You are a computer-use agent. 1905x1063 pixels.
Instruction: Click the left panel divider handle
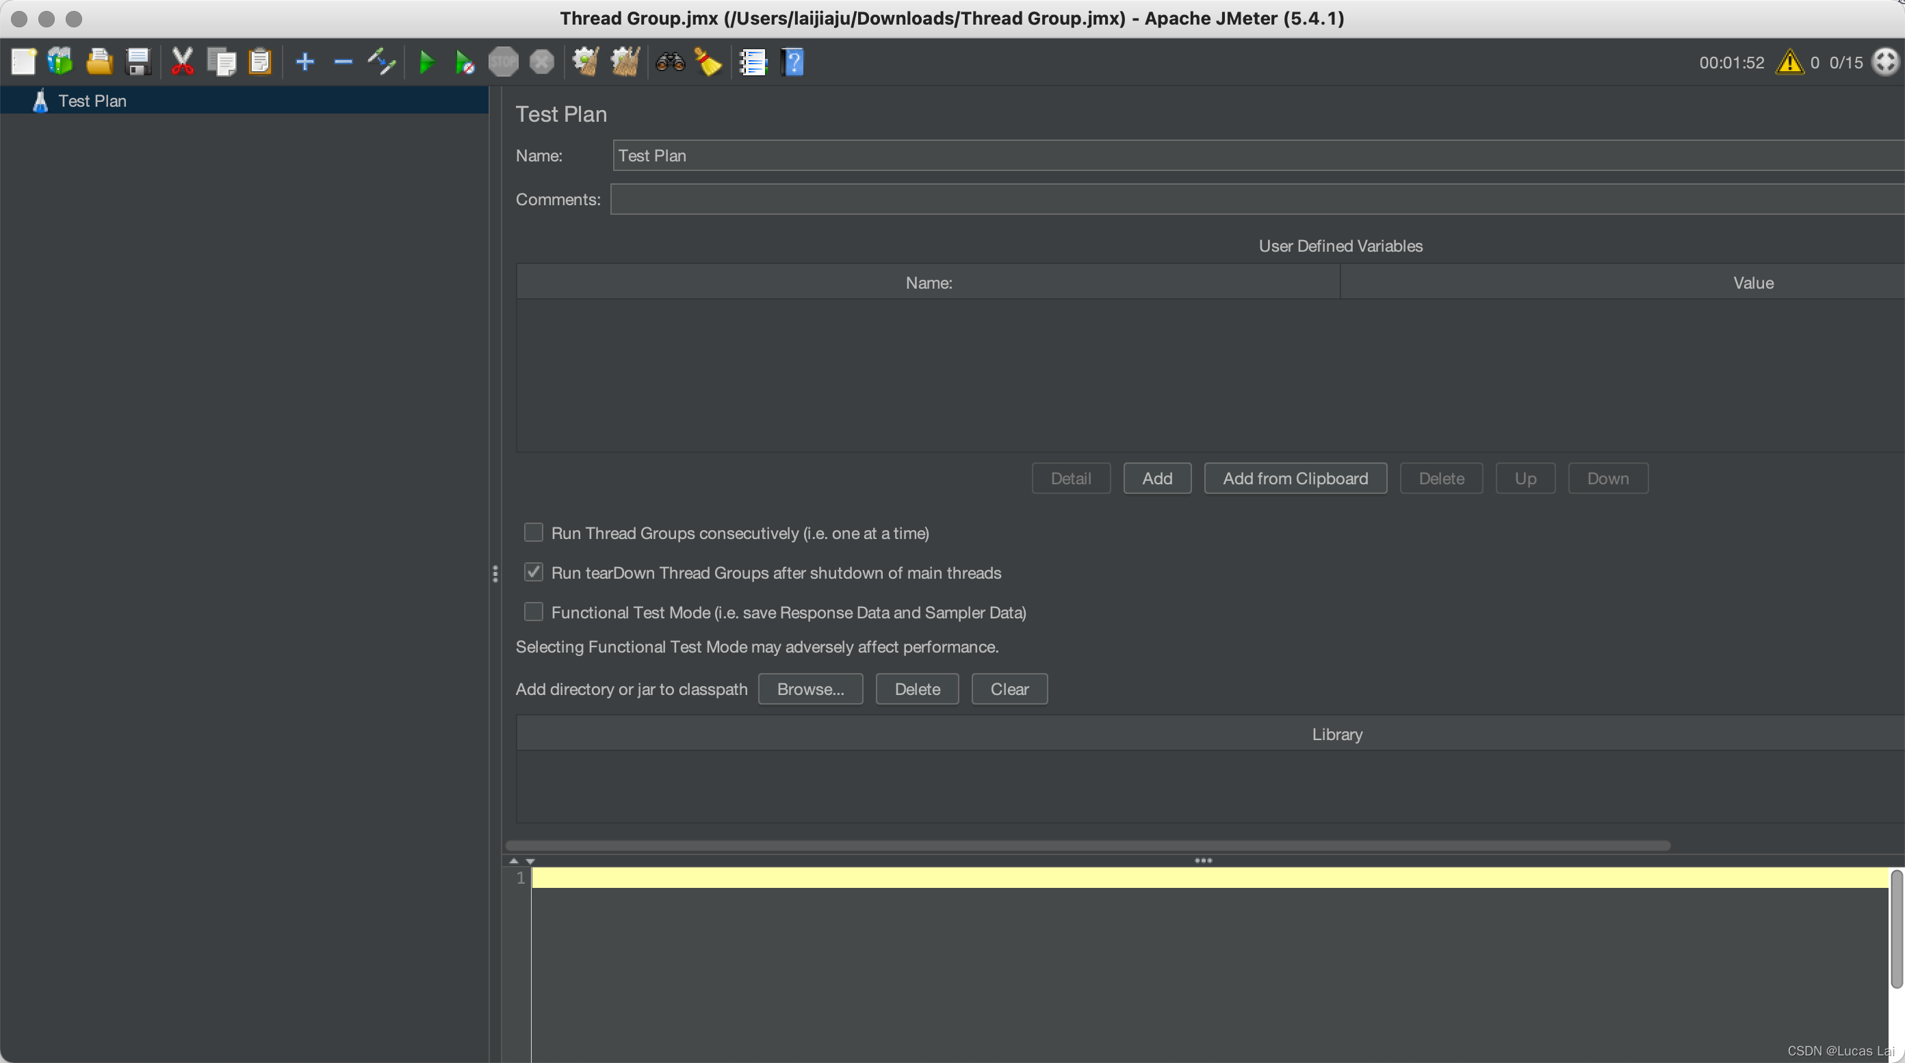point(494,574)
